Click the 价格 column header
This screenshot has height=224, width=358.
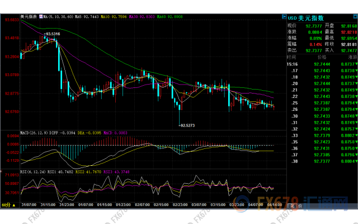(321, 57)
